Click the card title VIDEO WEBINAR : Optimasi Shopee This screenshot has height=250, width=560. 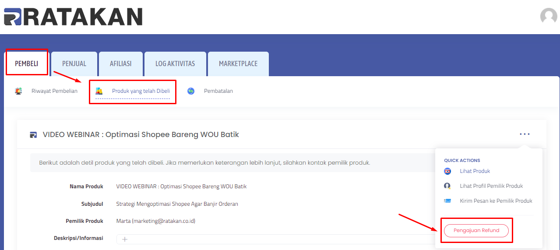click(x=141, y=134)
